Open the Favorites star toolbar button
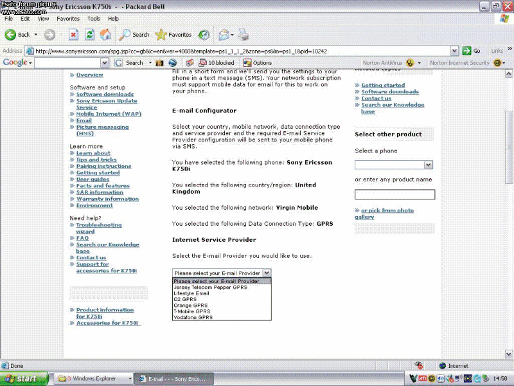Screen dimensions: 514x386 click(x=173, y=35)
